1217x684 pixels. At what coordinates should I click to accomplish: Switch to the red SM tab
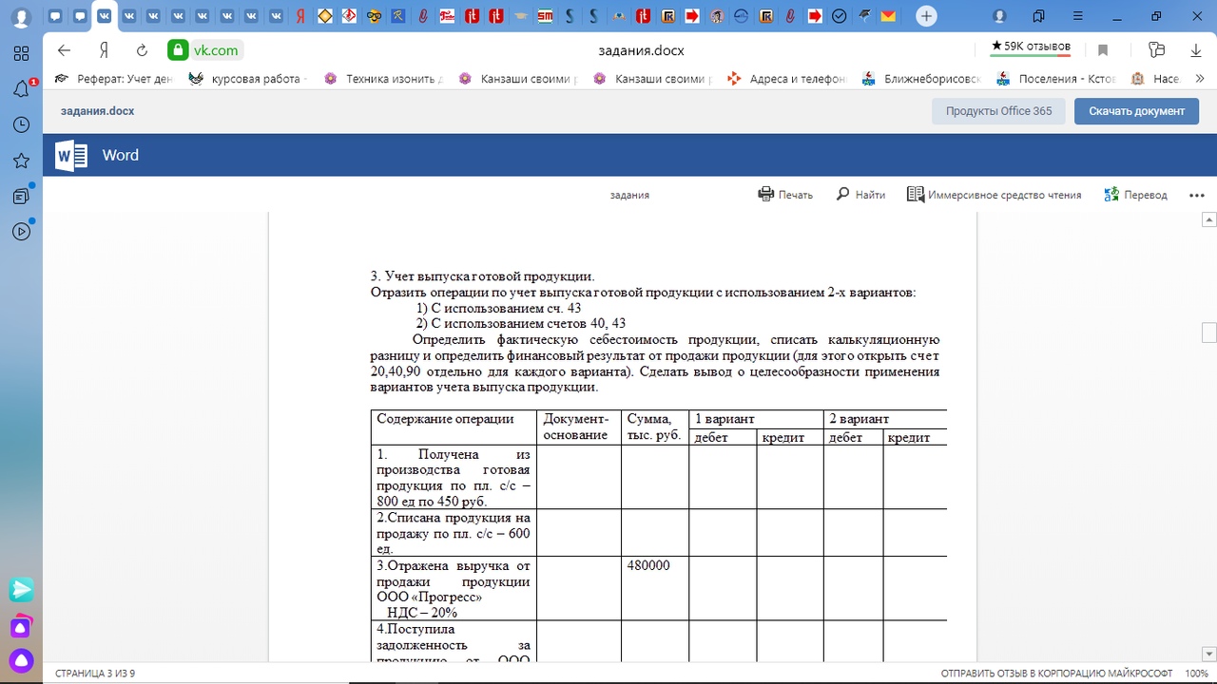click(x=544, y=16)
